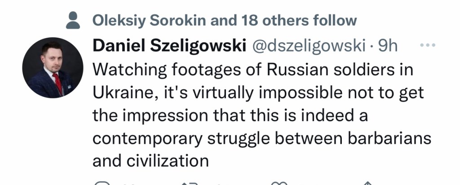Click the reply speech bubble icon
Viewport: 460px width, 185px height.
(102, 183)
